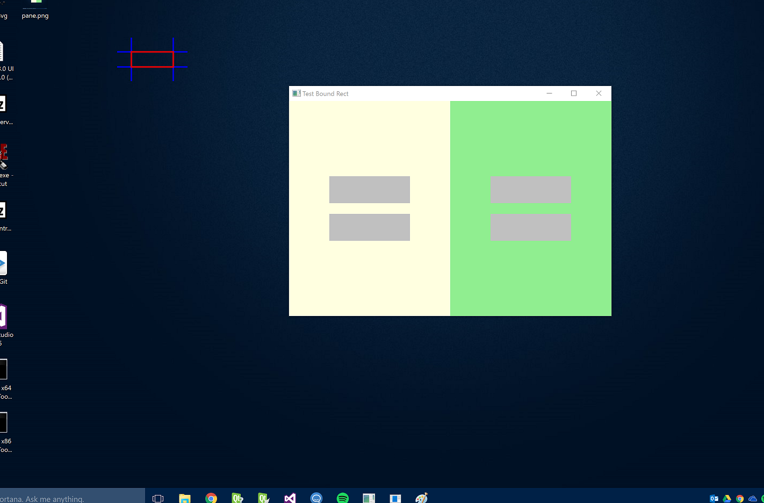Select the pane.png desktop file
The width and height of the screenshot is (764, 503).
coord(35,9)
